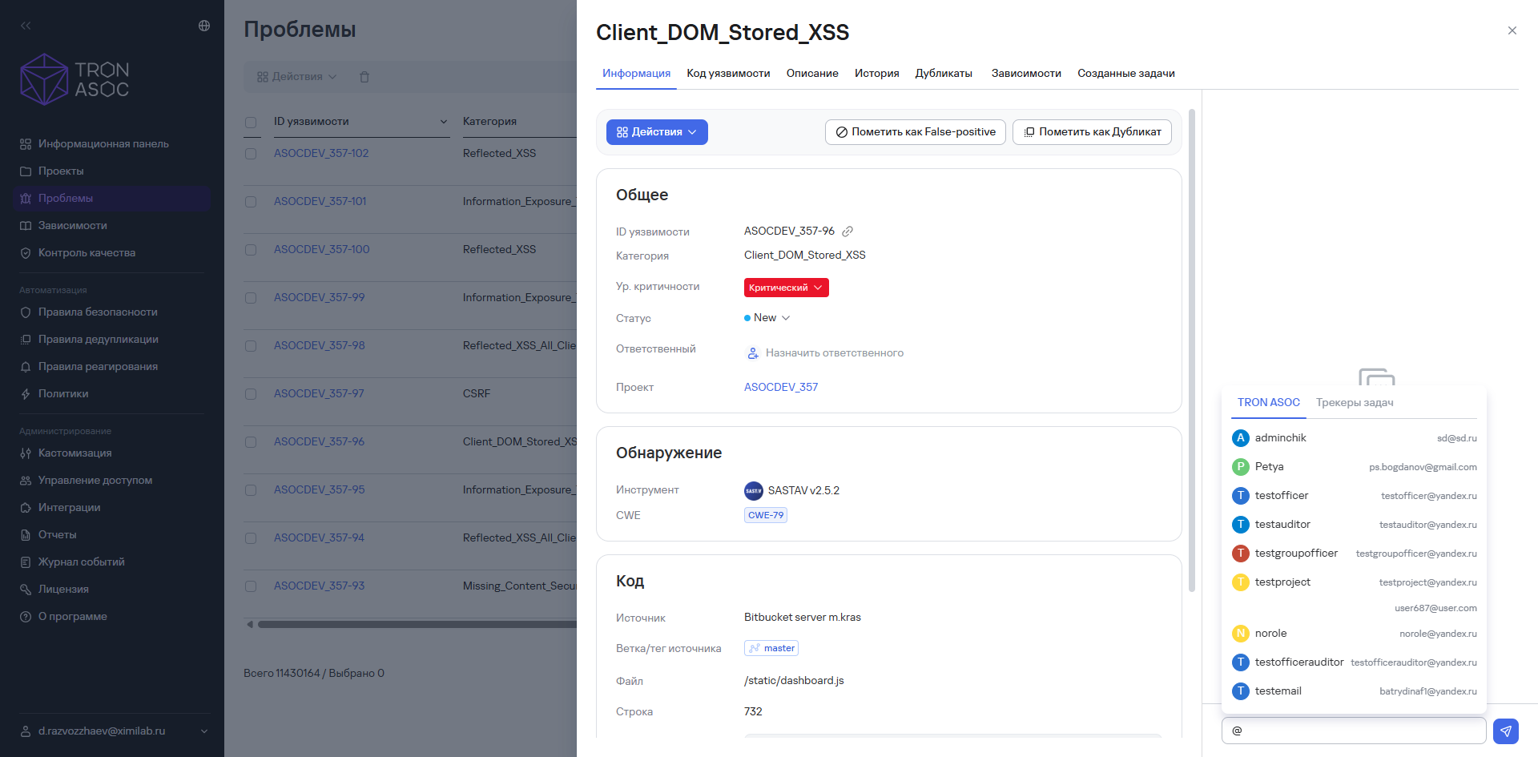Click the Журнал событий icon

point(26,562)
